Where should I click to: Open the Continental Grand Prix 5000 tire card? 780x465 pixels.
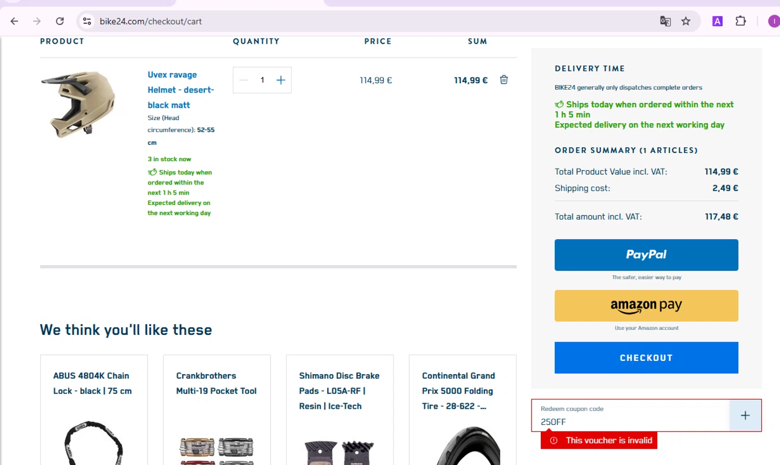[463, 410]
